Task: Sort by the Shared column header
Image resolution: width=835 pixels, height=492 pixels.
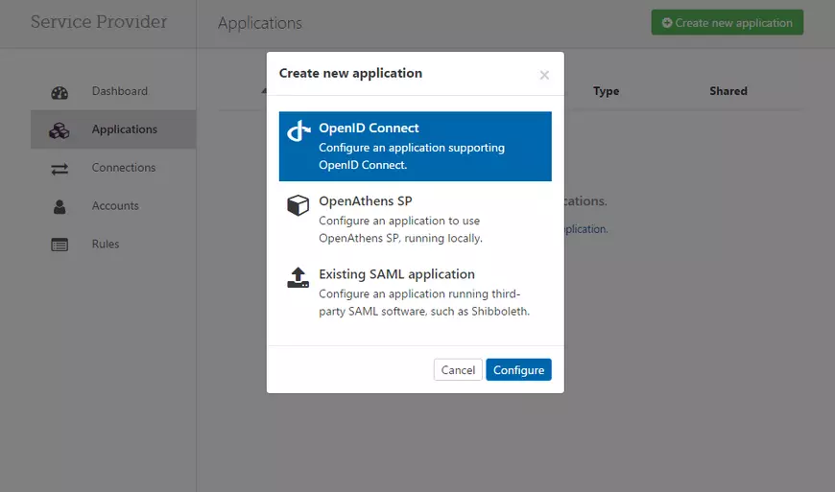Action: [728, 91]
